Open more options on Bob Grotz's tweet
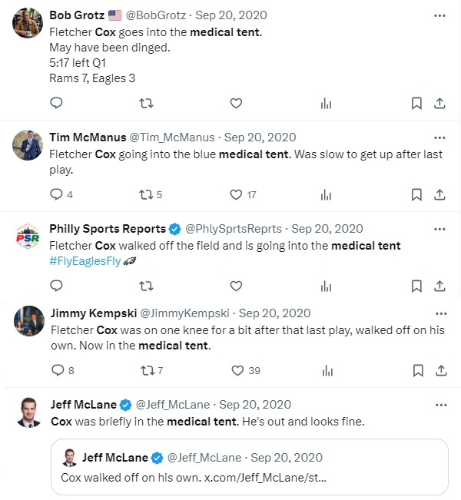The image size is (461, 500). (x=439, y=15)
